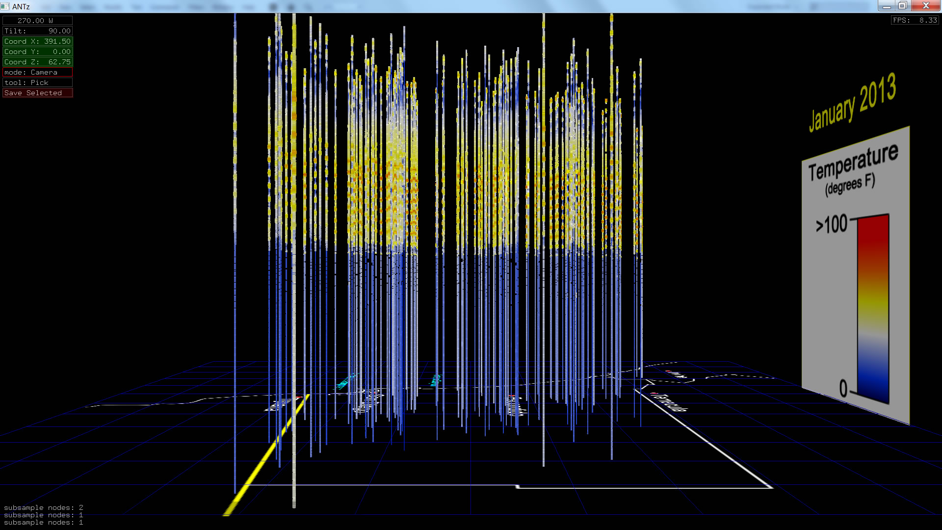This screenshot has height=530, width=942.
Task: Restore down the ANTz window
Action: click(x=902, y=6)
